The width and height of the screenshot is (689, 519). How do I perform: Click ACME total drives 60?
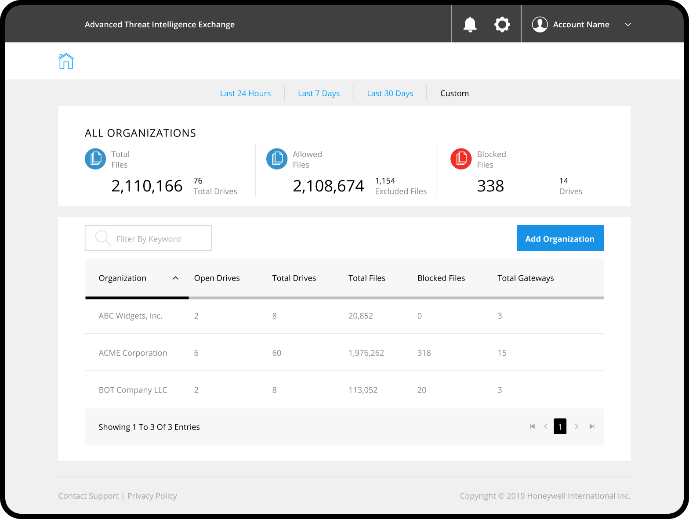(276, 353)
